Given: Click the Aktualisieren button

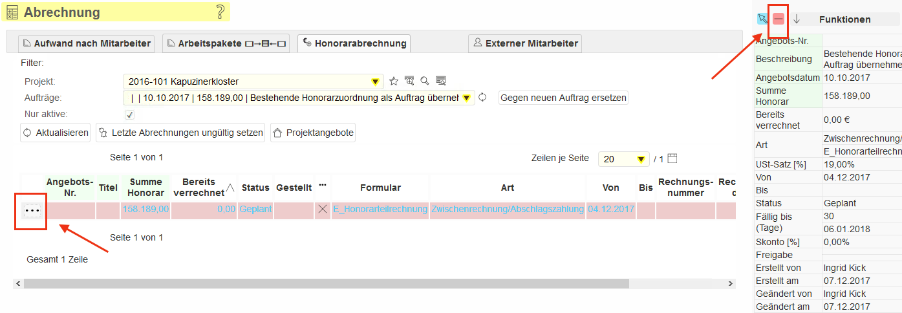Looking at the screenshot, I should [x=56, y=133].
